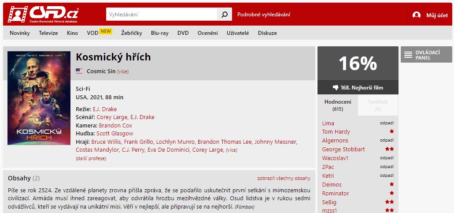
Task: Select the Hodnocení (615) tab
Action: coord(338,105)
